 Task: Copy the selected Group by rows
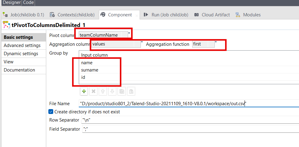[122, 91]
